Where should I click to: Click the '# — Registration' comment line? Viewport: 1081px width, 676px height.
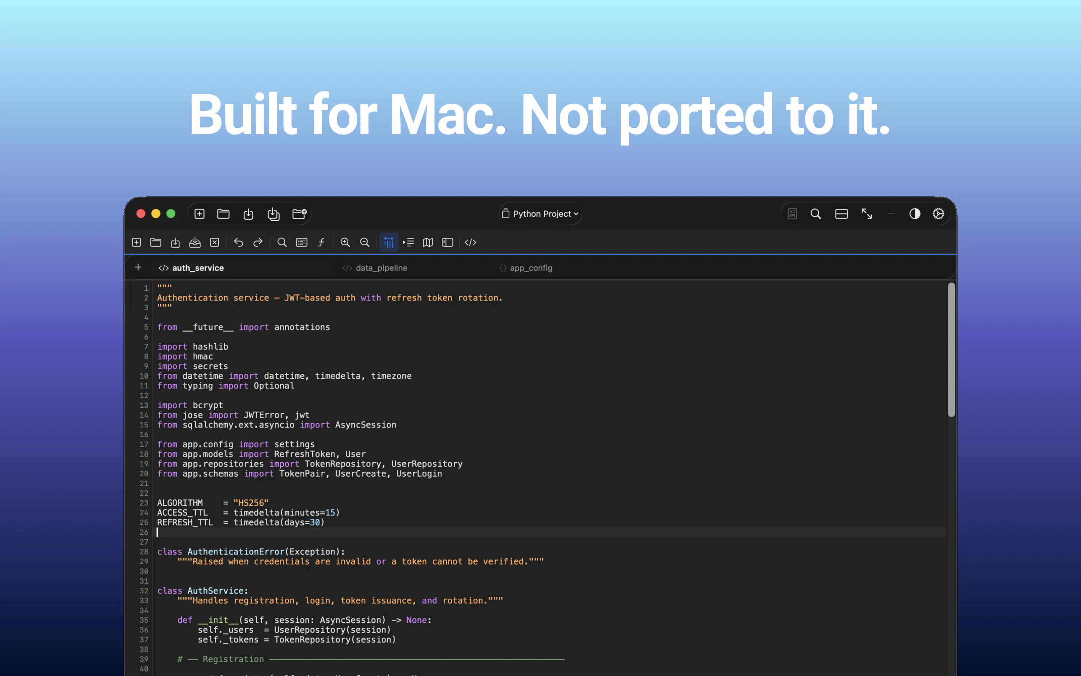pos(371,659)
